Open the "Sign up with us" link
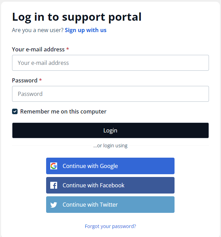221x237 pixels. click(86, 30)
